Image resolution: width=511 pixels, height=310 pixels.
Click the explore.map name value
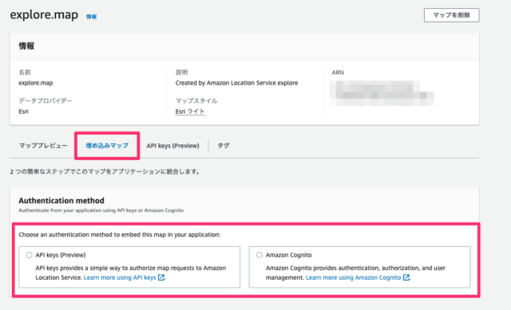tap(36, 83)
